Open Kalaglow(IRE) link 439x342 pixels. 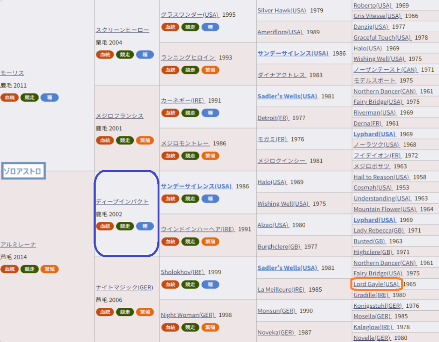373,327
